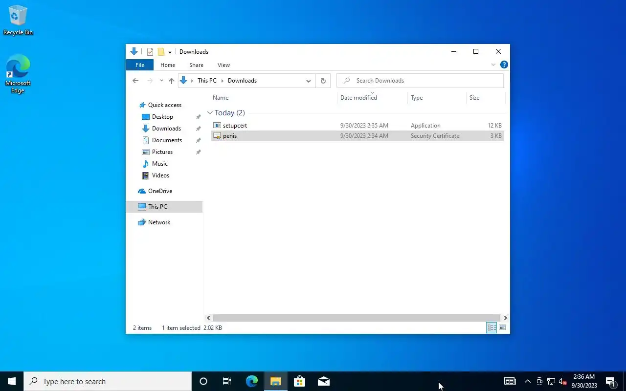Open the View ribbon tab

coord(224,65)
